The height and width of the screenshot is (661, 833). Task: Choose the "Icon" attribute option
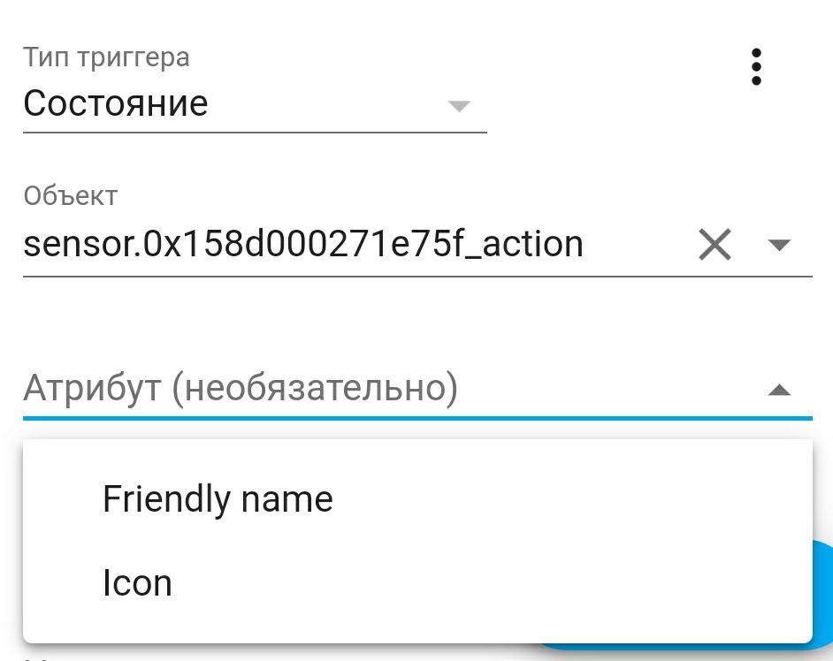pos(137,583)
